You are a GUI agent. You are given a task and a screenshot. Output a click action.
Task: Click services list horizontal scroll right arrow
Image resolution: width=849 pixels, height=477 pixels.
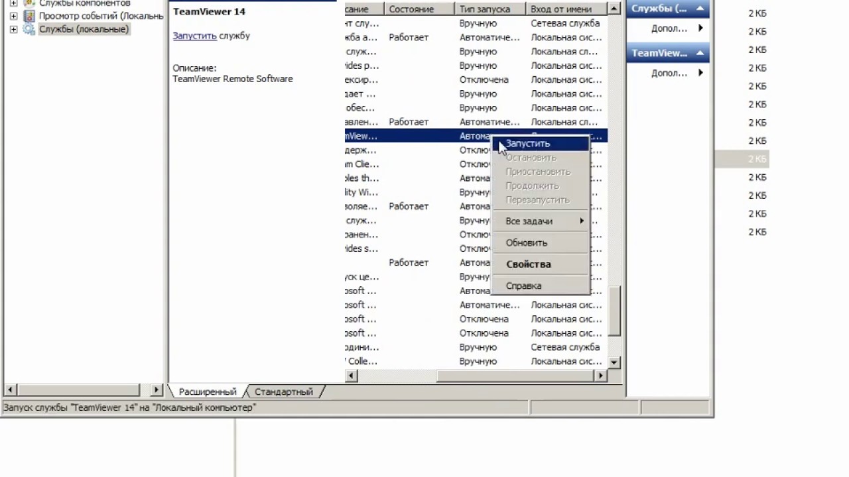point(600,376)
